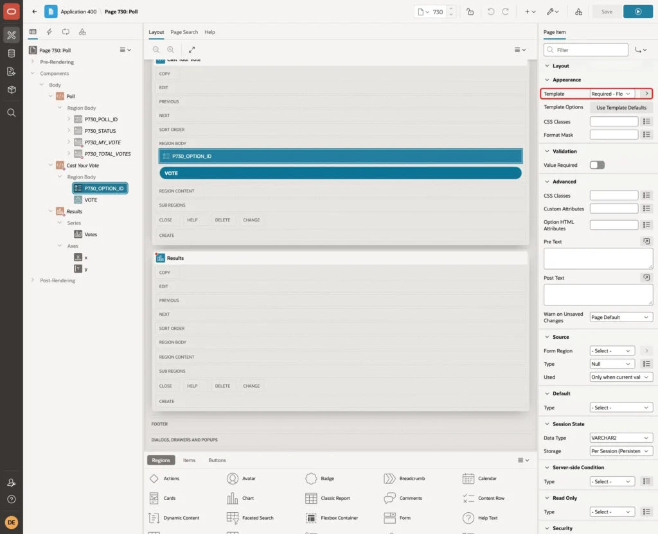Open the Storage dropdown
This screenshot has height=534, width=658.
tap(621, 451)
